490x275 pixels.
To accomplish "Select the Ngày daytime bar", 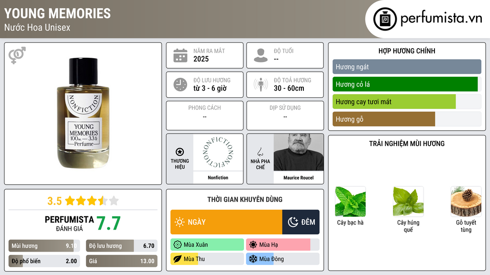I will [x=226, y=222].
